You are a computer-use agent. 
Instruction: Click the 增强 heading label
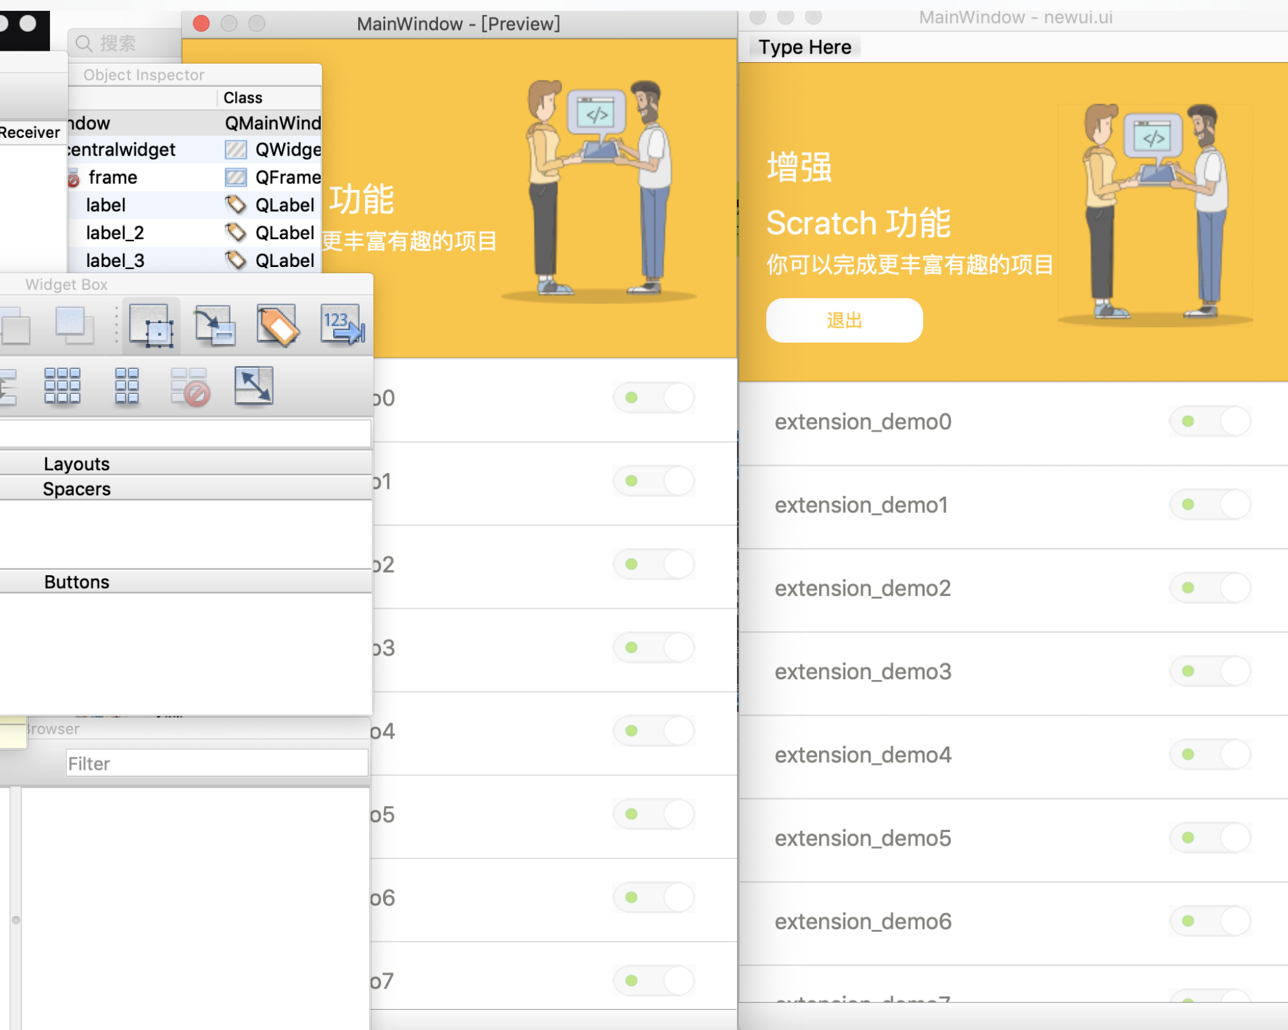[x=799, y=167]
